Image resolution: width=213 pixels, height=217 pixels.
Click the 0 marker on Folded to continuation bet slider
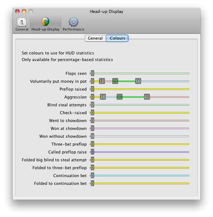pyautogui.click(x=92, y=183)
